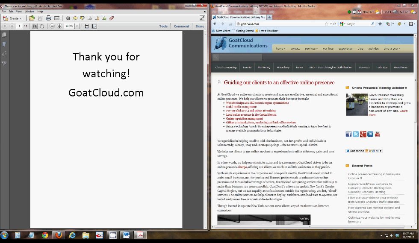Open the Help menu in Acrobat
This screenshot has width=419, height=243.
(40, 12)
